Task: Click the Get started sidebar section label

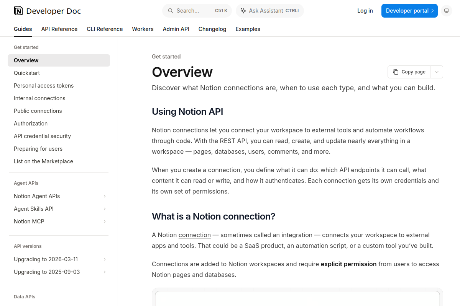Action: pyautogui.click(x=26, y=47)
